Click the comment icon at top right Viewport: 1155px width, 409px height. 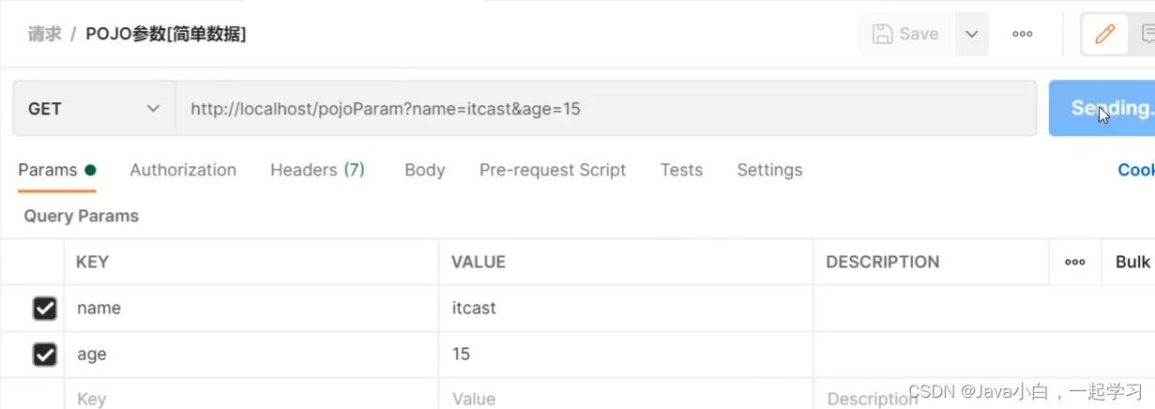1147,35
